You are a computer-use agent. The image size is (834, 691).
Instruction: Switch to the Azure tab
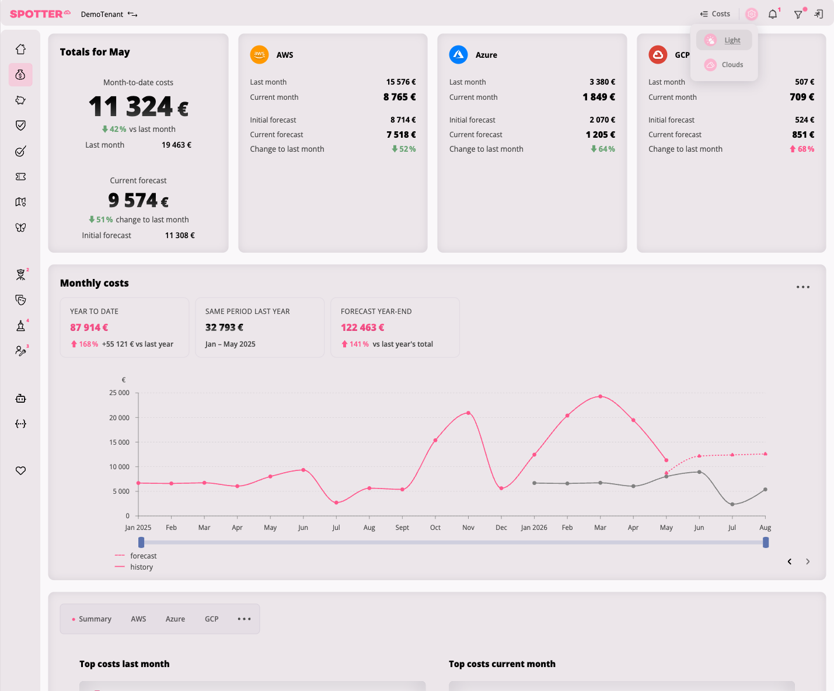pyautogui.click(x=175, y=619)
